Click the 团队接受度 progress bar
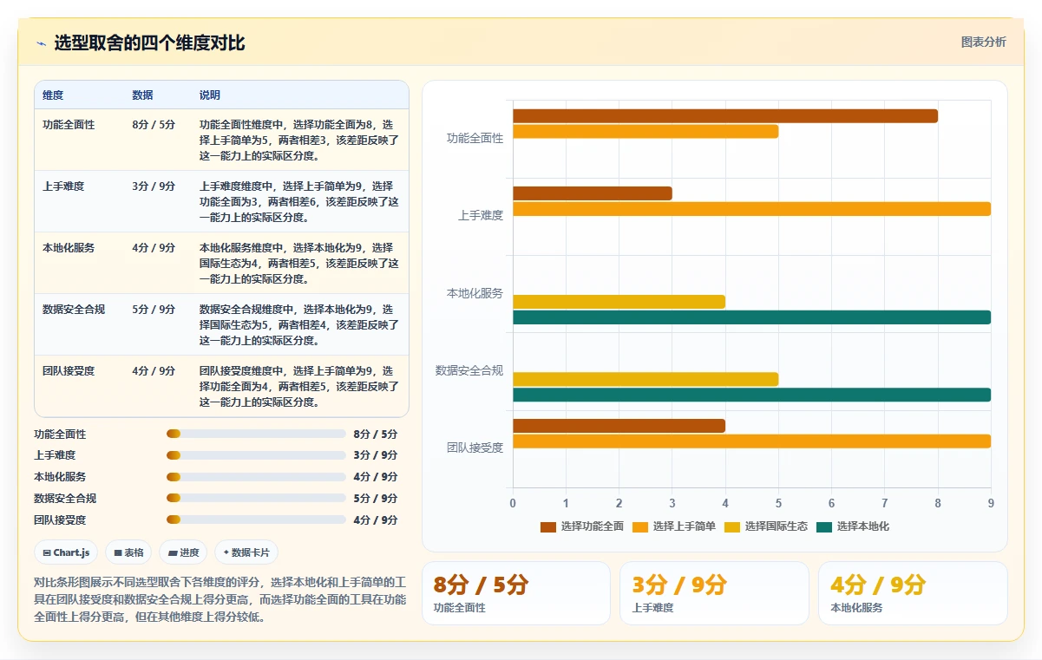 [x=256, y=520]
